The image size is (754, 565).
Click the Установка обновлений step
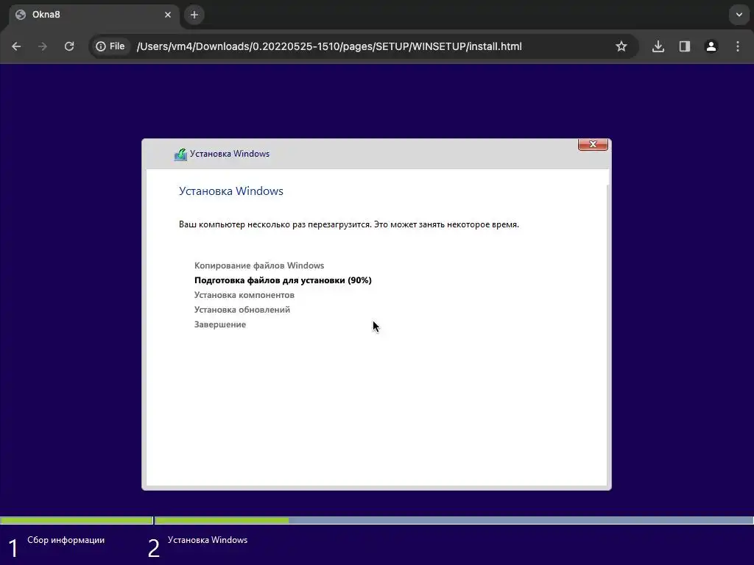point(242,310)
